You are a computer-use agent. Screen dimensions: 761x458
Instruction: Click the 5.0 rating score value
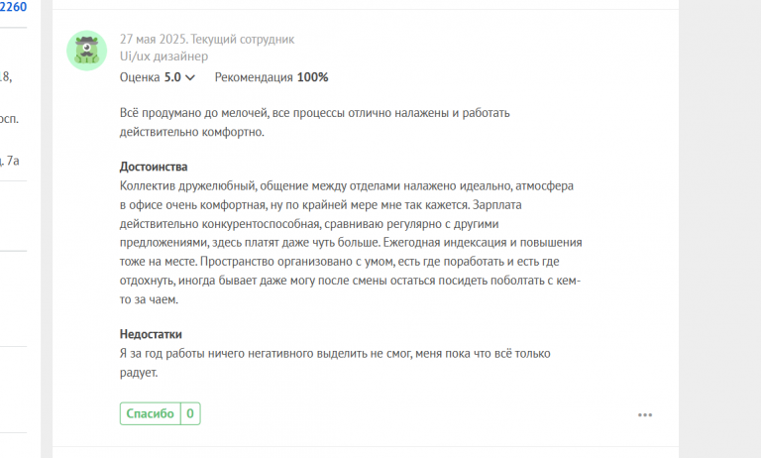[x=172, y=76]
